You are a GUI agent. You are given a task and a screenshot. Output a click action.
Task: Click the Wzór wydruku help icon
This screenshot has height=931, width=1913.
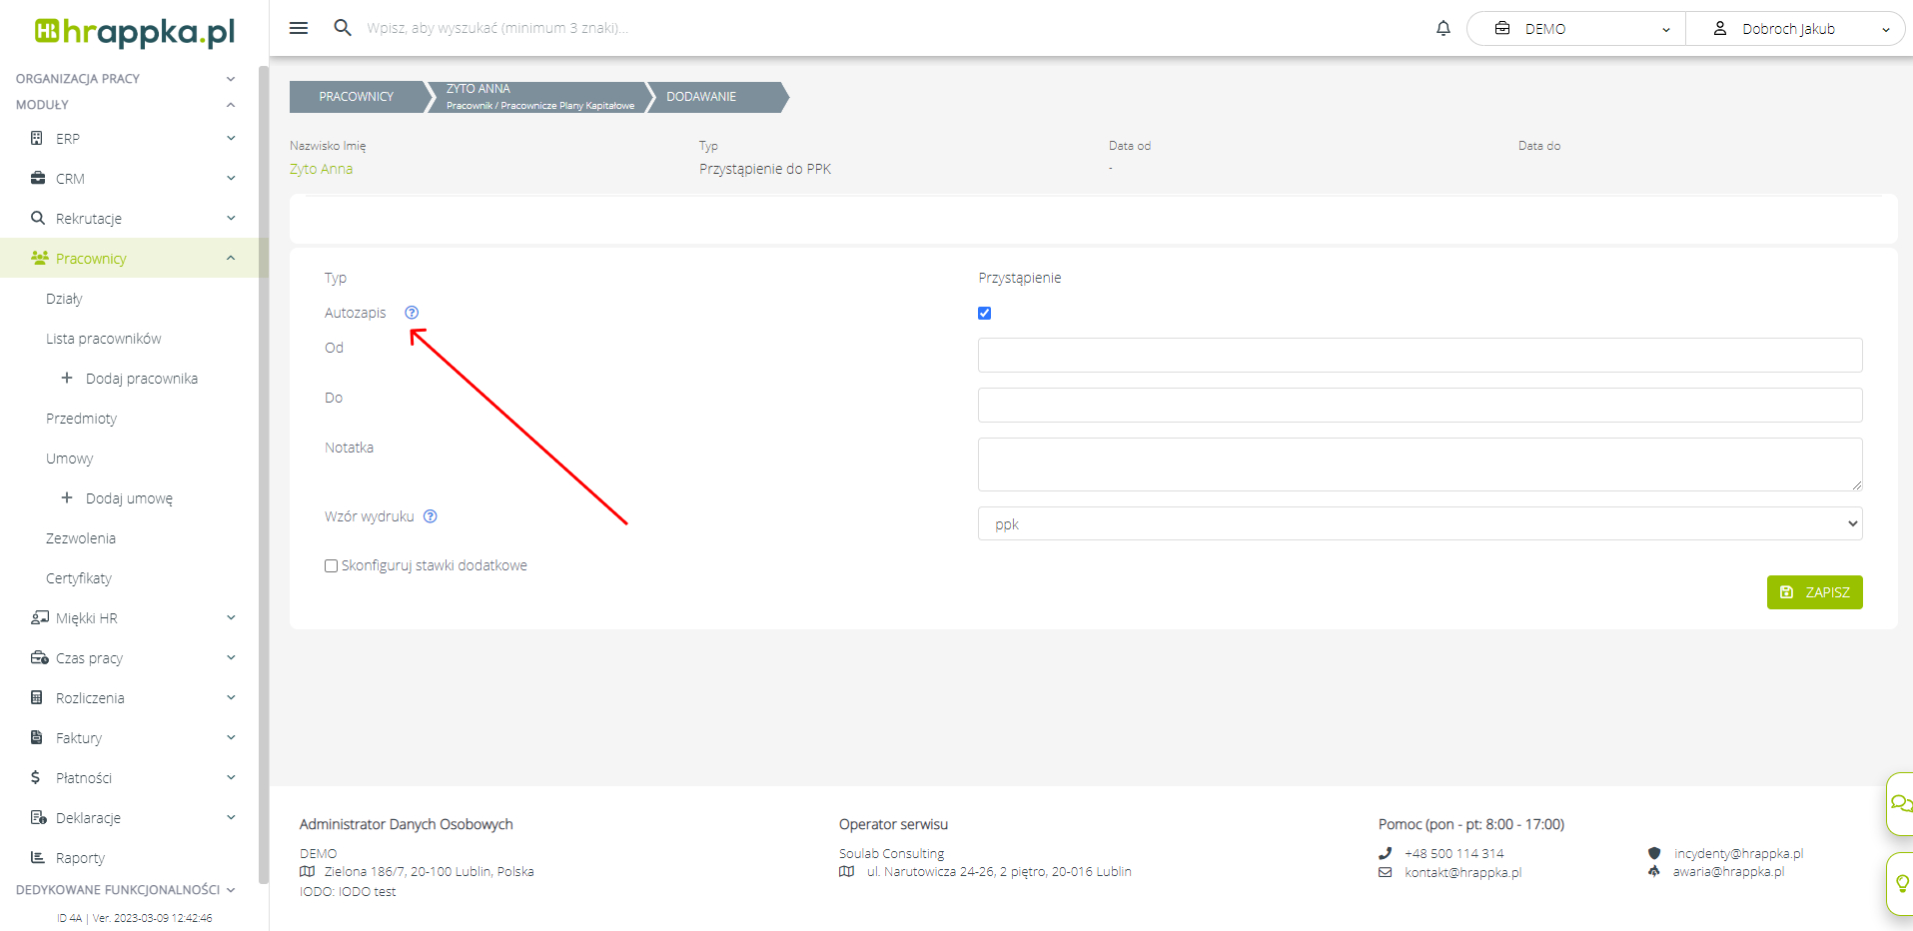point(431,516)
